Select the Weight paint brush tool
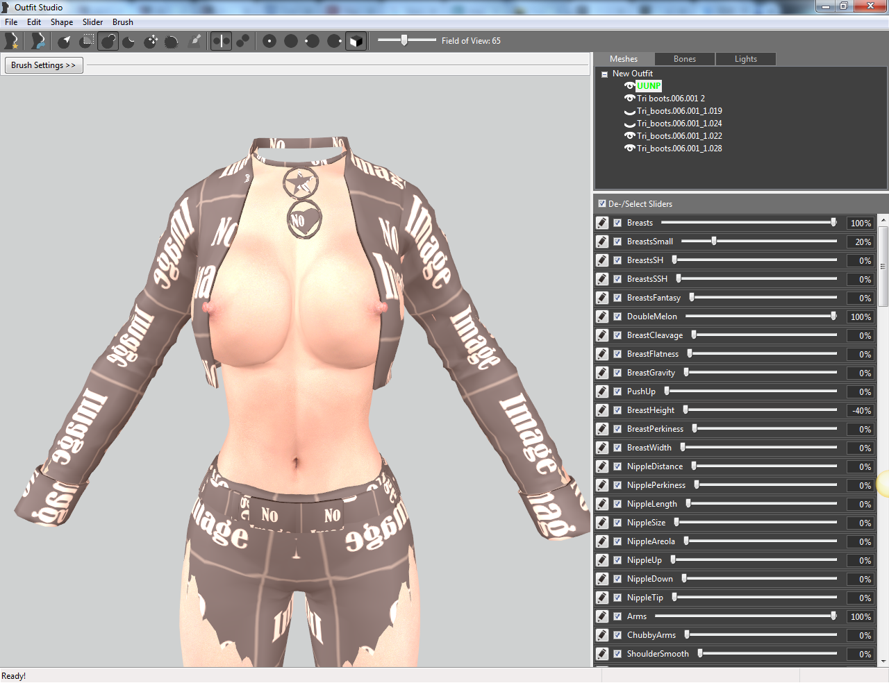The image size is (889, 683). (x=195, y=41)
